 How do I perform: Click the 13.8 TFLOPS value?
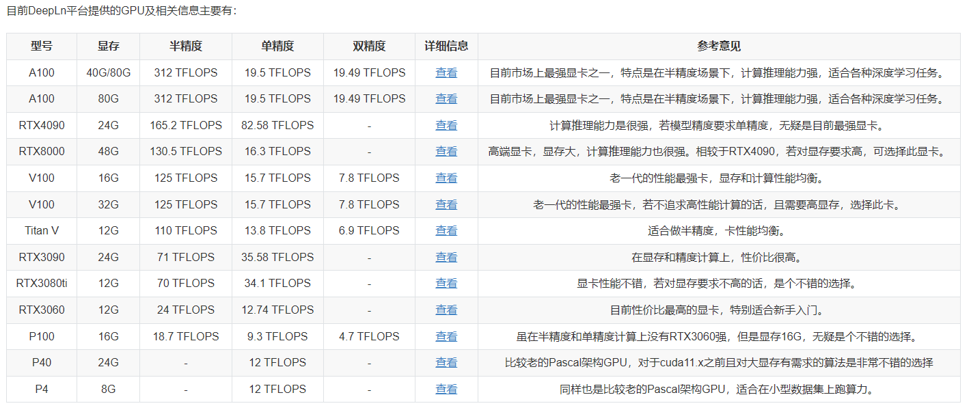[277, 231]
